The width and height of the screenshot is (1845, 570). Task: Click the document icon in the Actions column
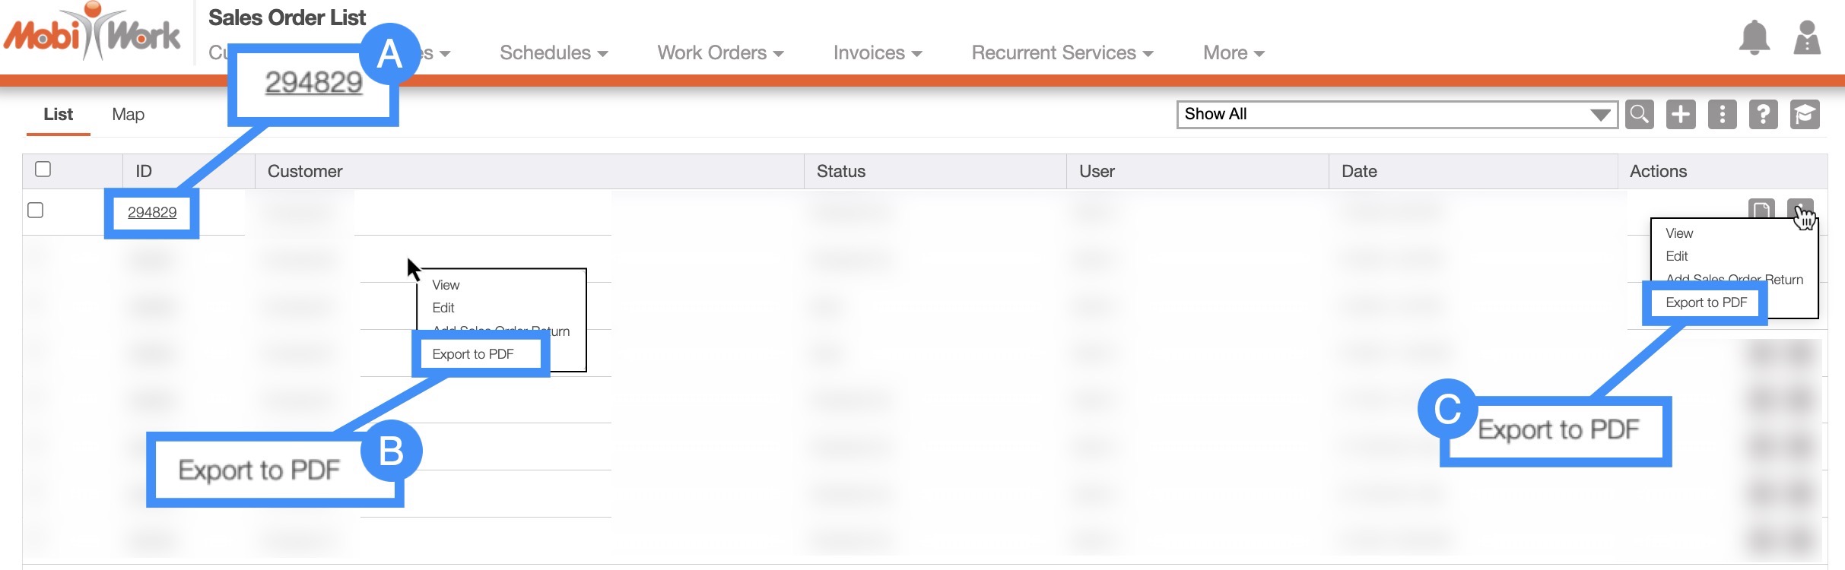coord(1761,209)
